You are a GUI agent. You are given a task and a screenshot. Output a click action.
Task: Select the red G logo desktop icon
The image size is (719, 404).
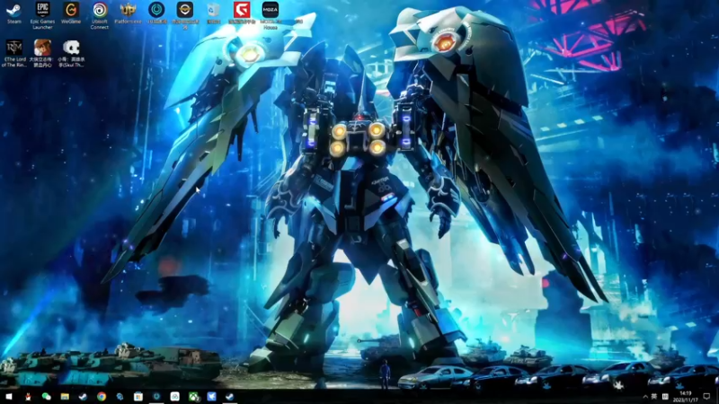click(242, 13)
